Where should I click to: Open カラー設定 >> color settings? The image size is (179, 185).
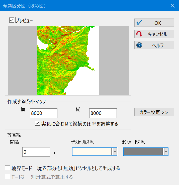[x=154, y=112]
